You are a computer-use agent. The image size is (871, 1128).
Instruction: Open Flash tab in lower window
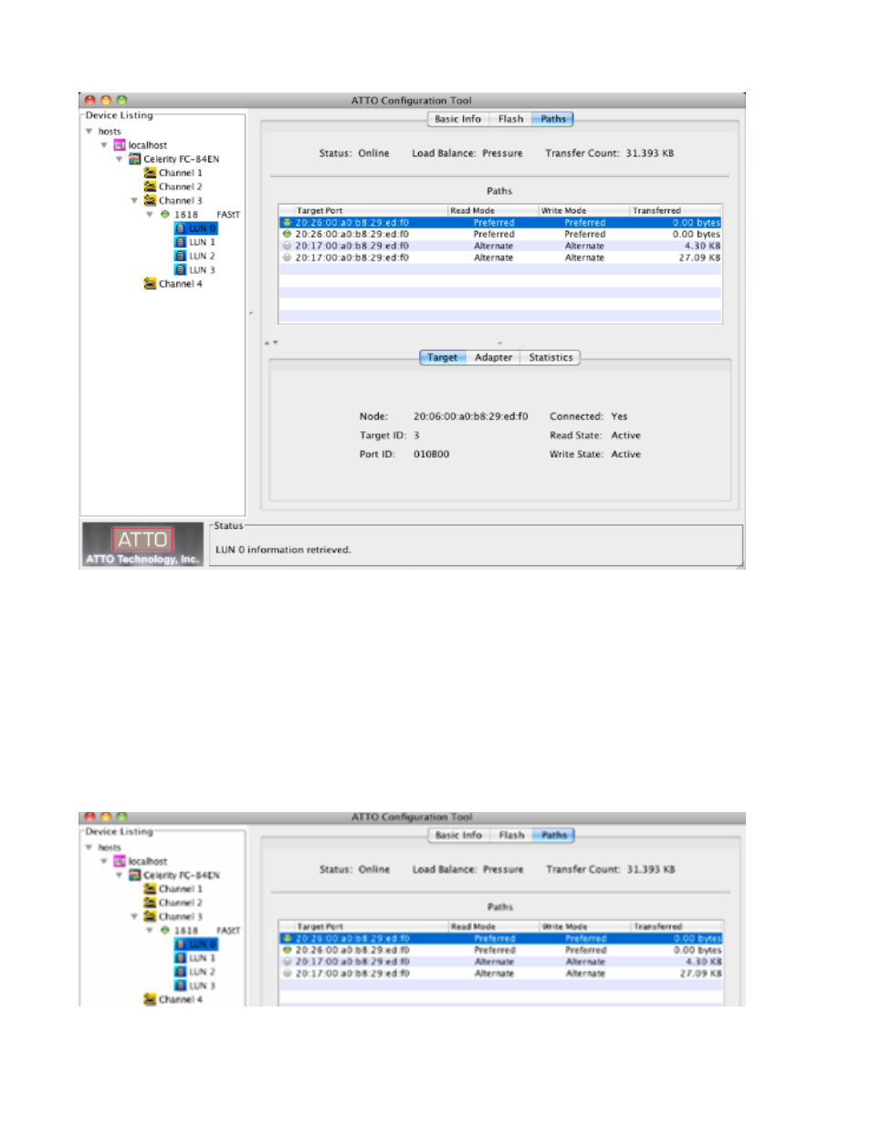coord(511,835)
